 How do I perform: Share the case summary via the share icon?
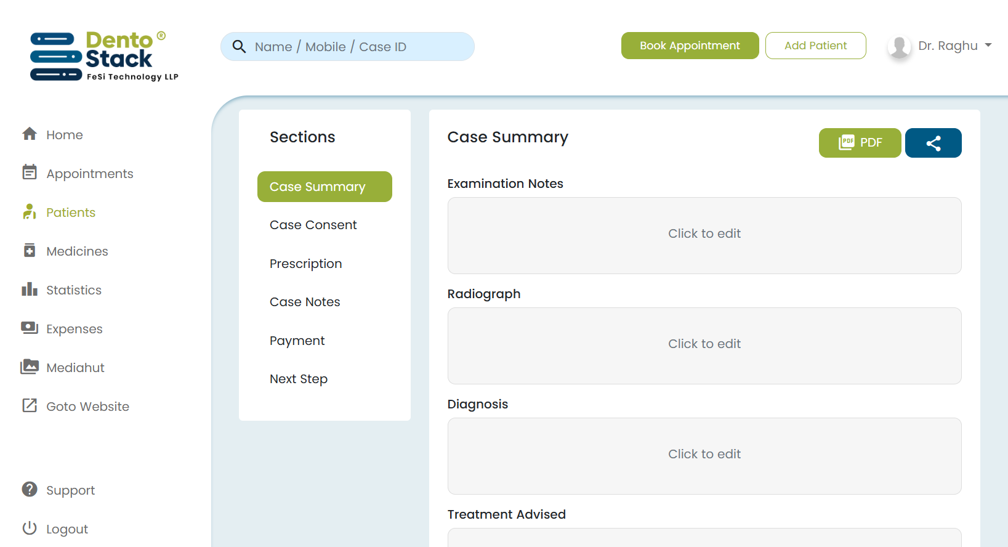pos(933,142)
